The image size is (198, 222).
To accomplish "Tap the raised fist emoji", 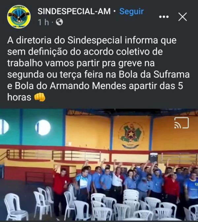I will (x=40, y=97).
